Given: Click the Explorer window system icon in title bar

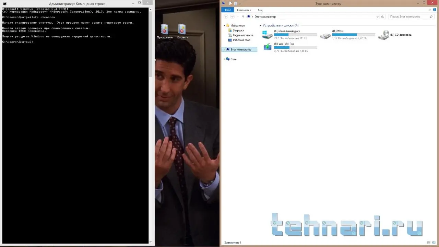Looking at the screenshot, I should click(224, 3).
